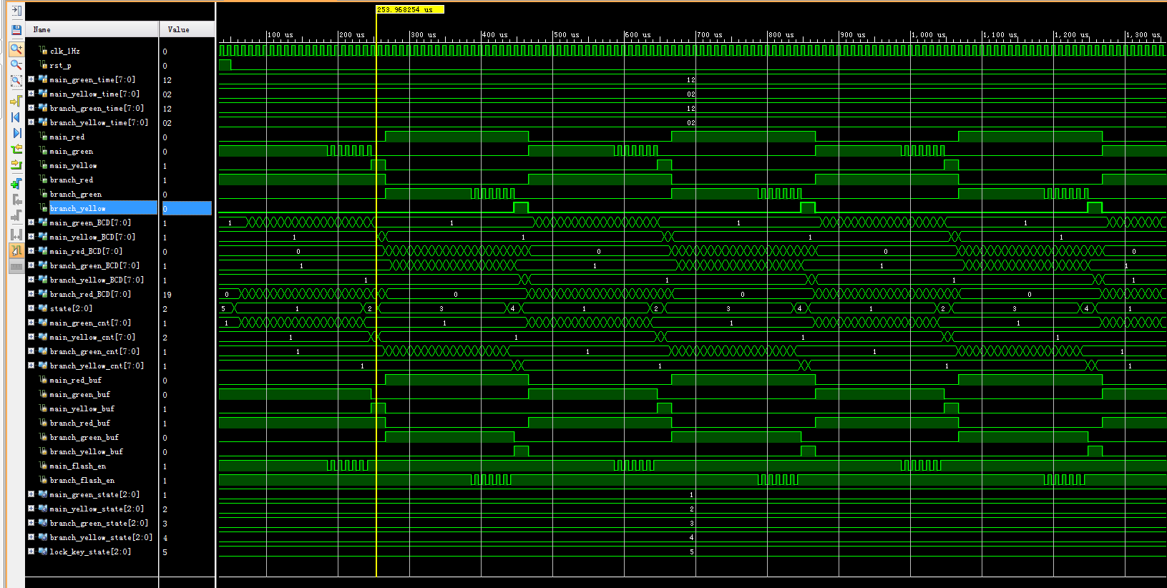Click the branch_red_buf signal icon
This screenshot has width=1167, height=588.
coord(43,423)
